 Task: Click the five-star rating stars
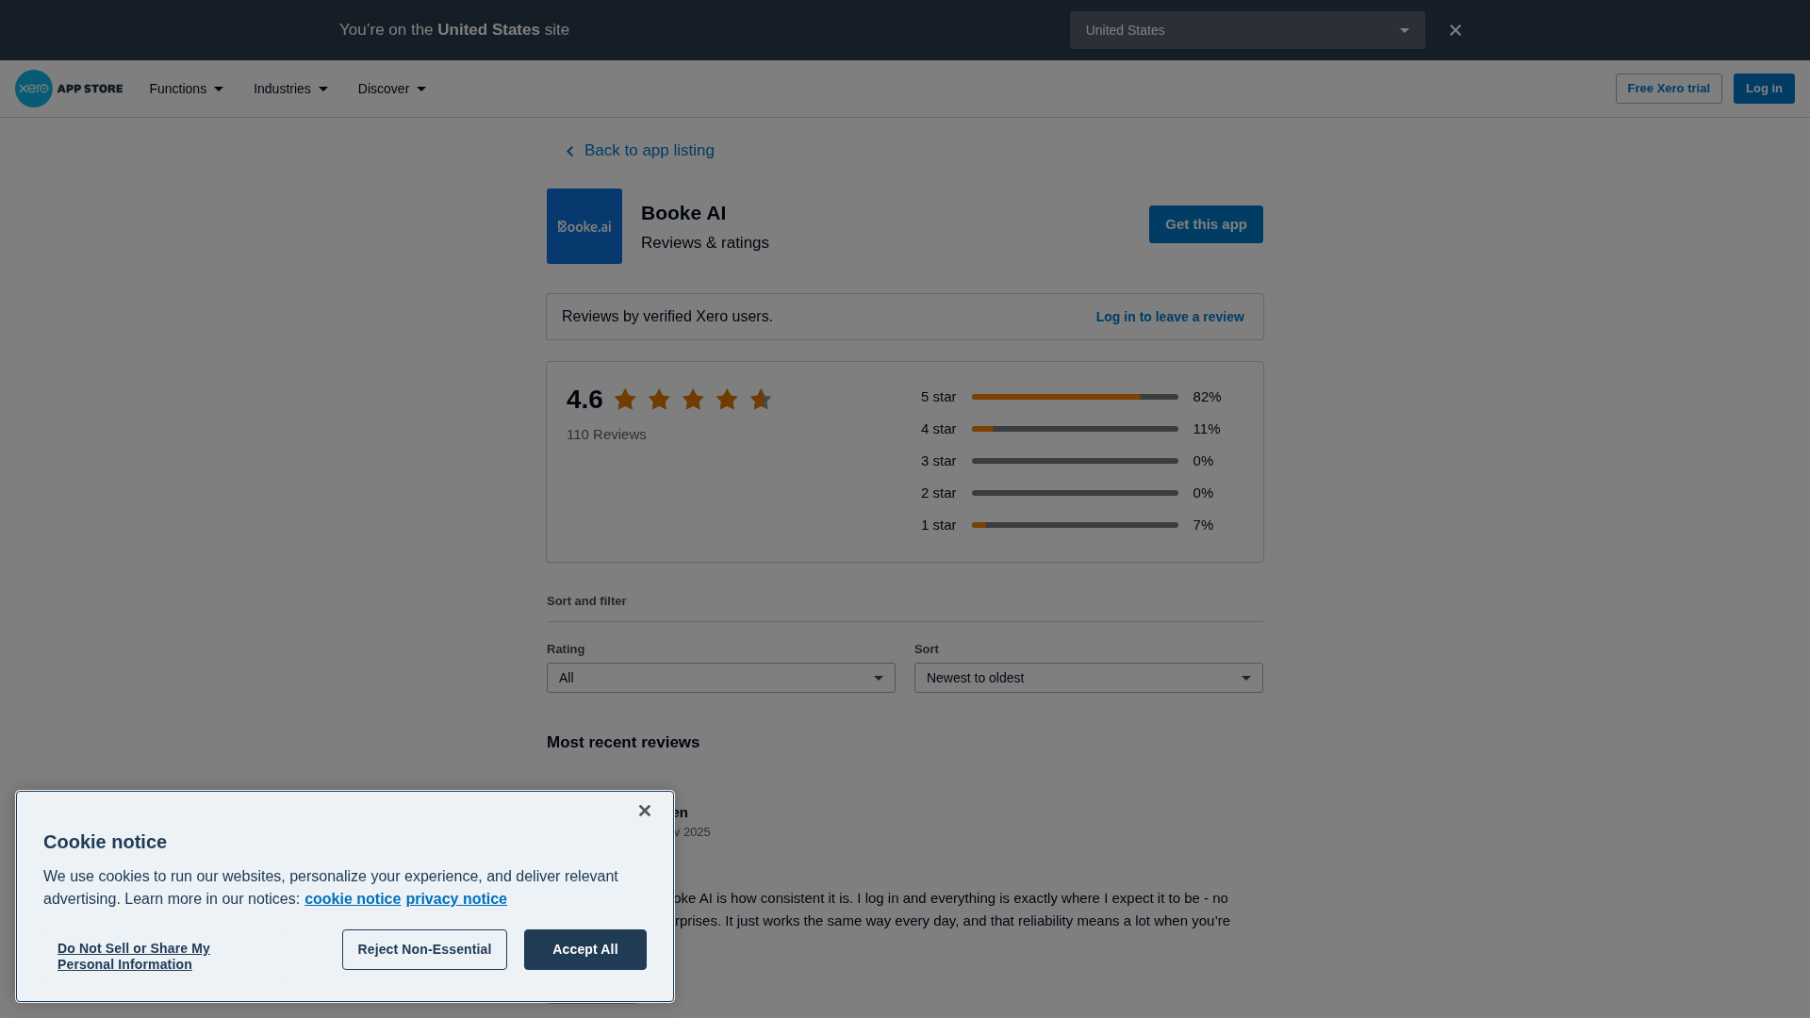click(x=692, y=400)
